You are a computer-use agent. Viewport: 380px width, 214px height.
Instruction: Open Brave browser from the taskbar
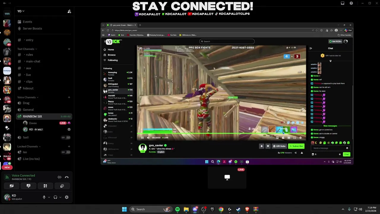(247, 209)
